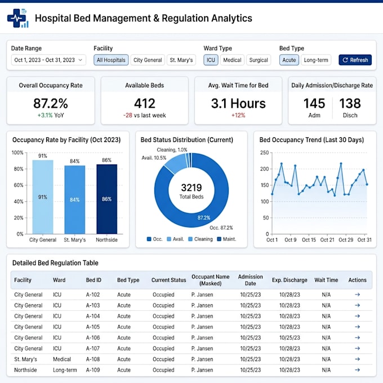Click the Cleaning, 1.0% donut chart label
This screenshot has height=383, width=383.
pyautogui.click(x=172, y=150)
